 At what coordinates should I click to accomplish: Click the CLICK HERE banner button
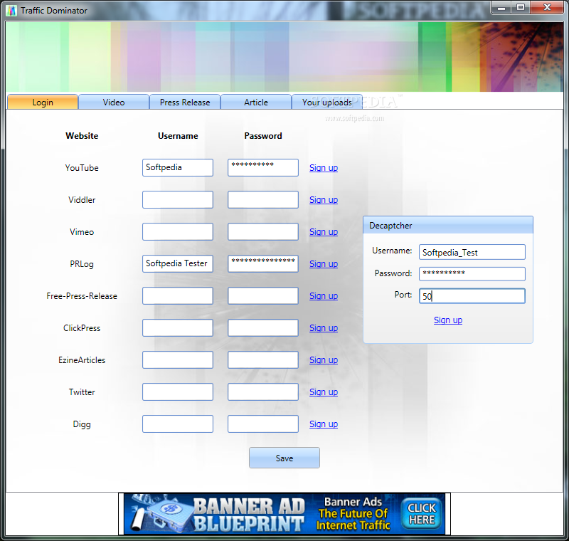[x=422, y=513]
